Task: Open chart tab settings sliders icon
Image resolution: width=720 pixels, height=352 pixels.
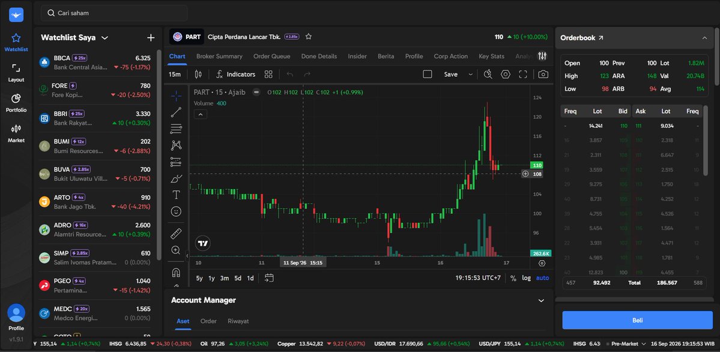Action: (542, 56)
